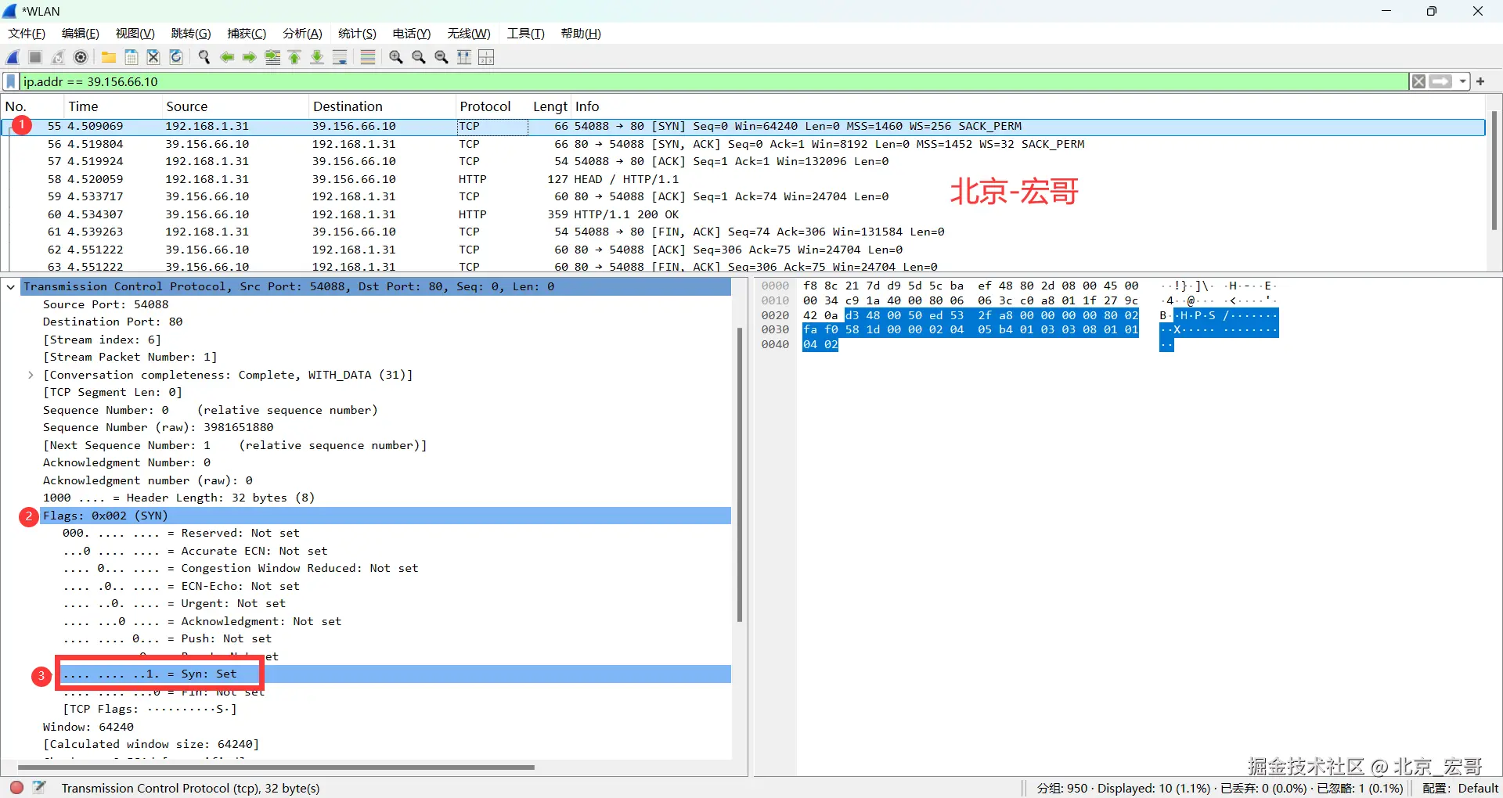Viewport: 1503px width, 798px height.
Task: Jump to the last packet
Action: [317, 57]
